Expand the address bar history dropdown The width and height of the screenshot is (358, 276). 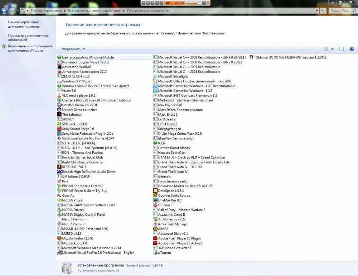pyautogui.click(x=317, y=10)
